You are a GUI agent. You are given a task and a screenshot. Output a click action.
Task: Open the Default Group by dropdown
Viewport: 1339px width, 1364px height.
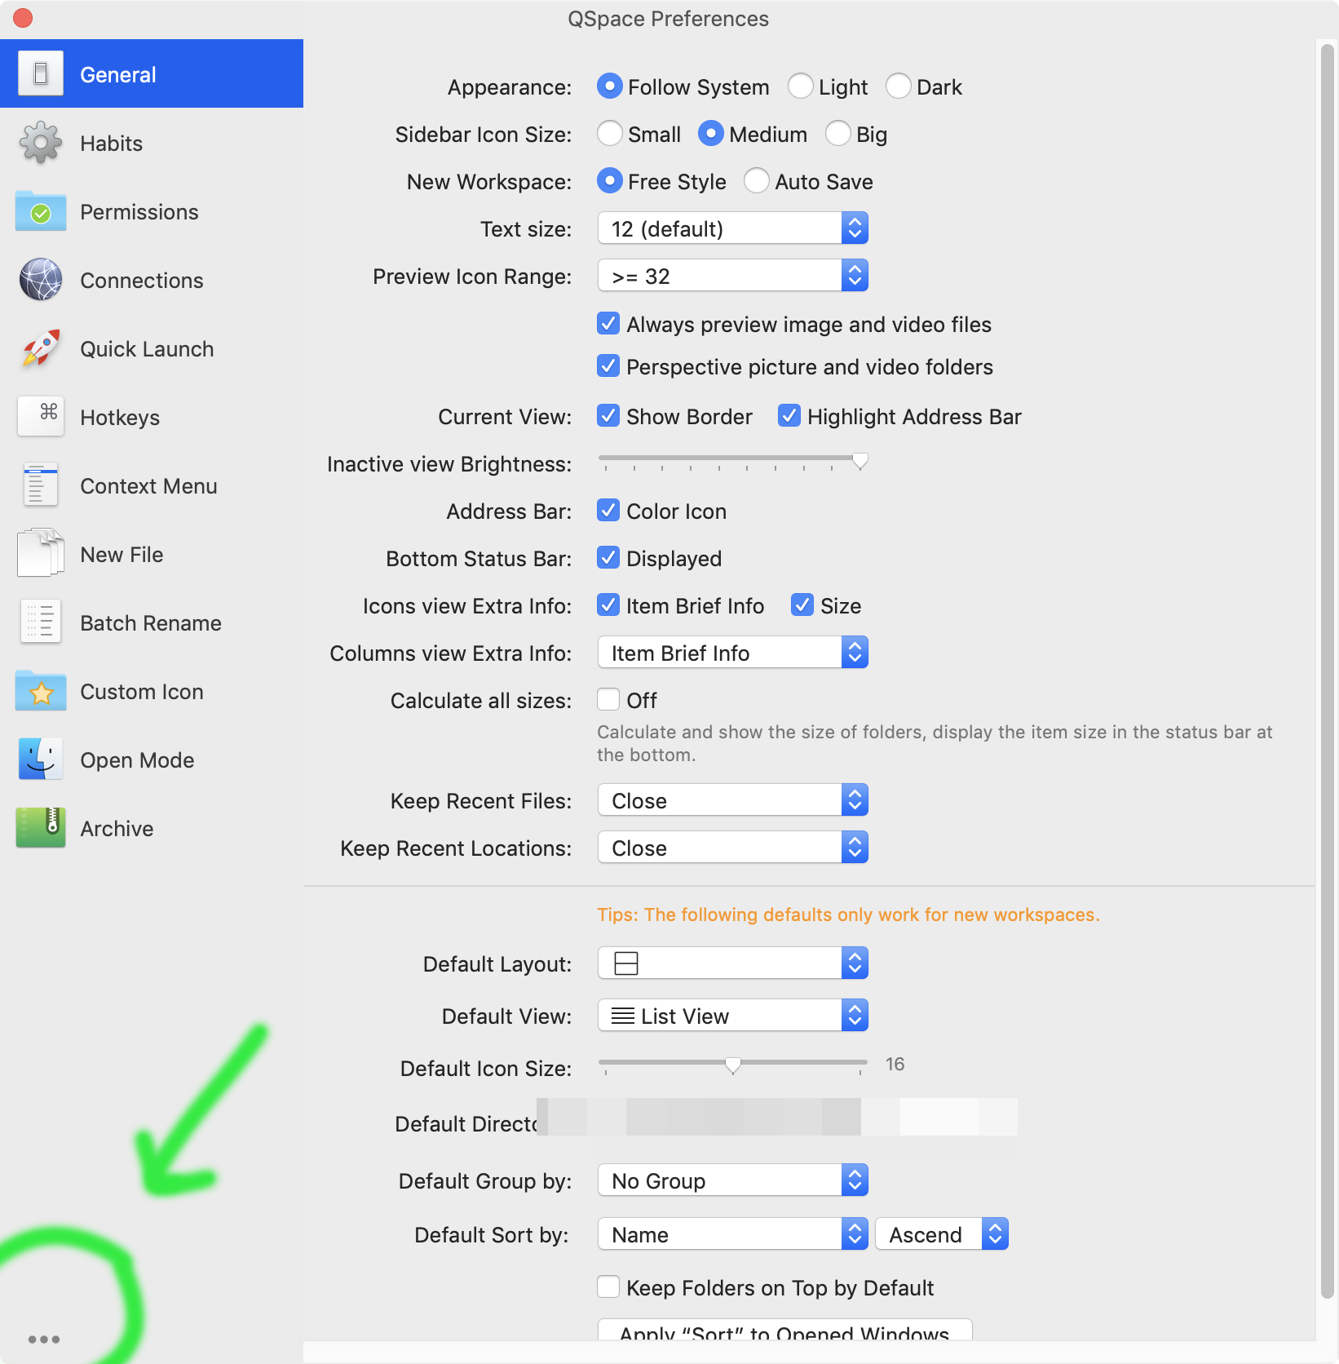point(733,1180)
